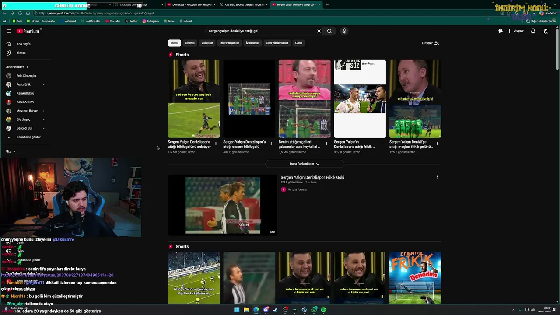This screenshot has height=315, width=560.
Task: Open the notifications bell
Action: click(533, 31)
